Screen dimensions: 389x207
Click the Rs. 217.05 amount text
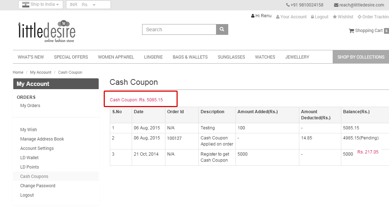368,152
